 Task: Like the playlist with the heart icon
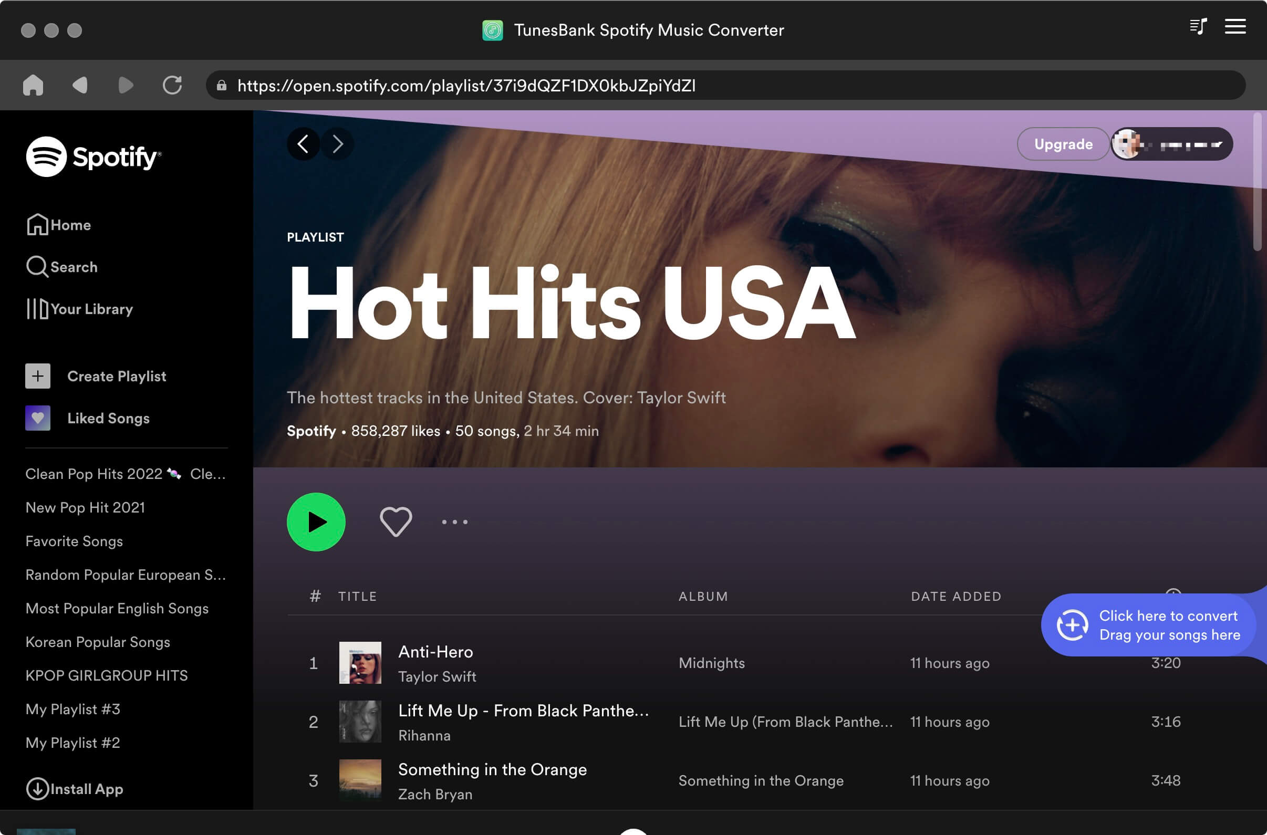[396, 522]
